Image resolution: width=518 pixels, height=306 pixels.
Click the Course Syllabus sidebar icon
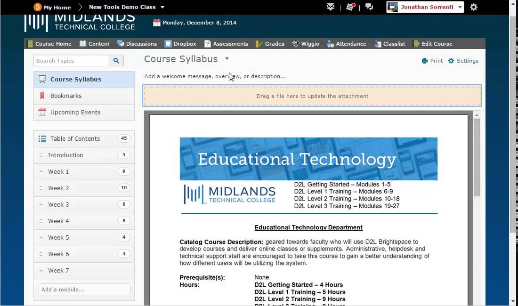click(x=42, y=79)
